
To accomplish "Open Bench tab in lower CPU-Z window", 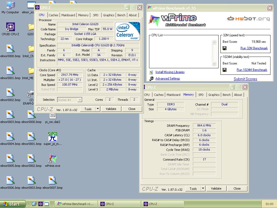I will pos(226,95).
